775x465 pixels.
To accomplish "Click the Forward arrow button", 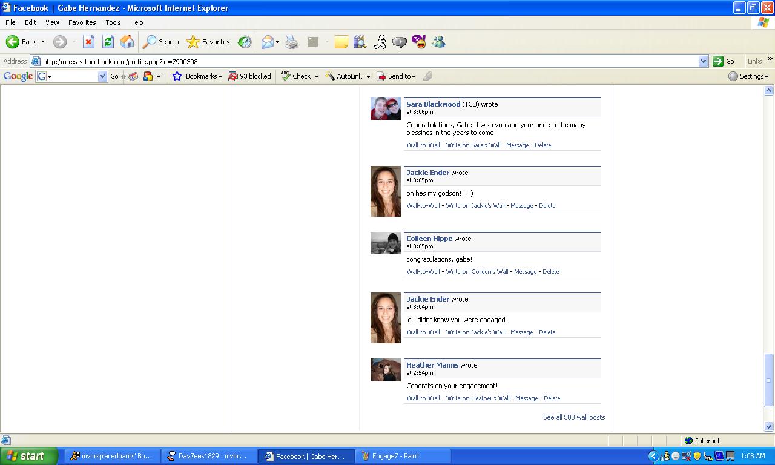I will tap(60, 42).
